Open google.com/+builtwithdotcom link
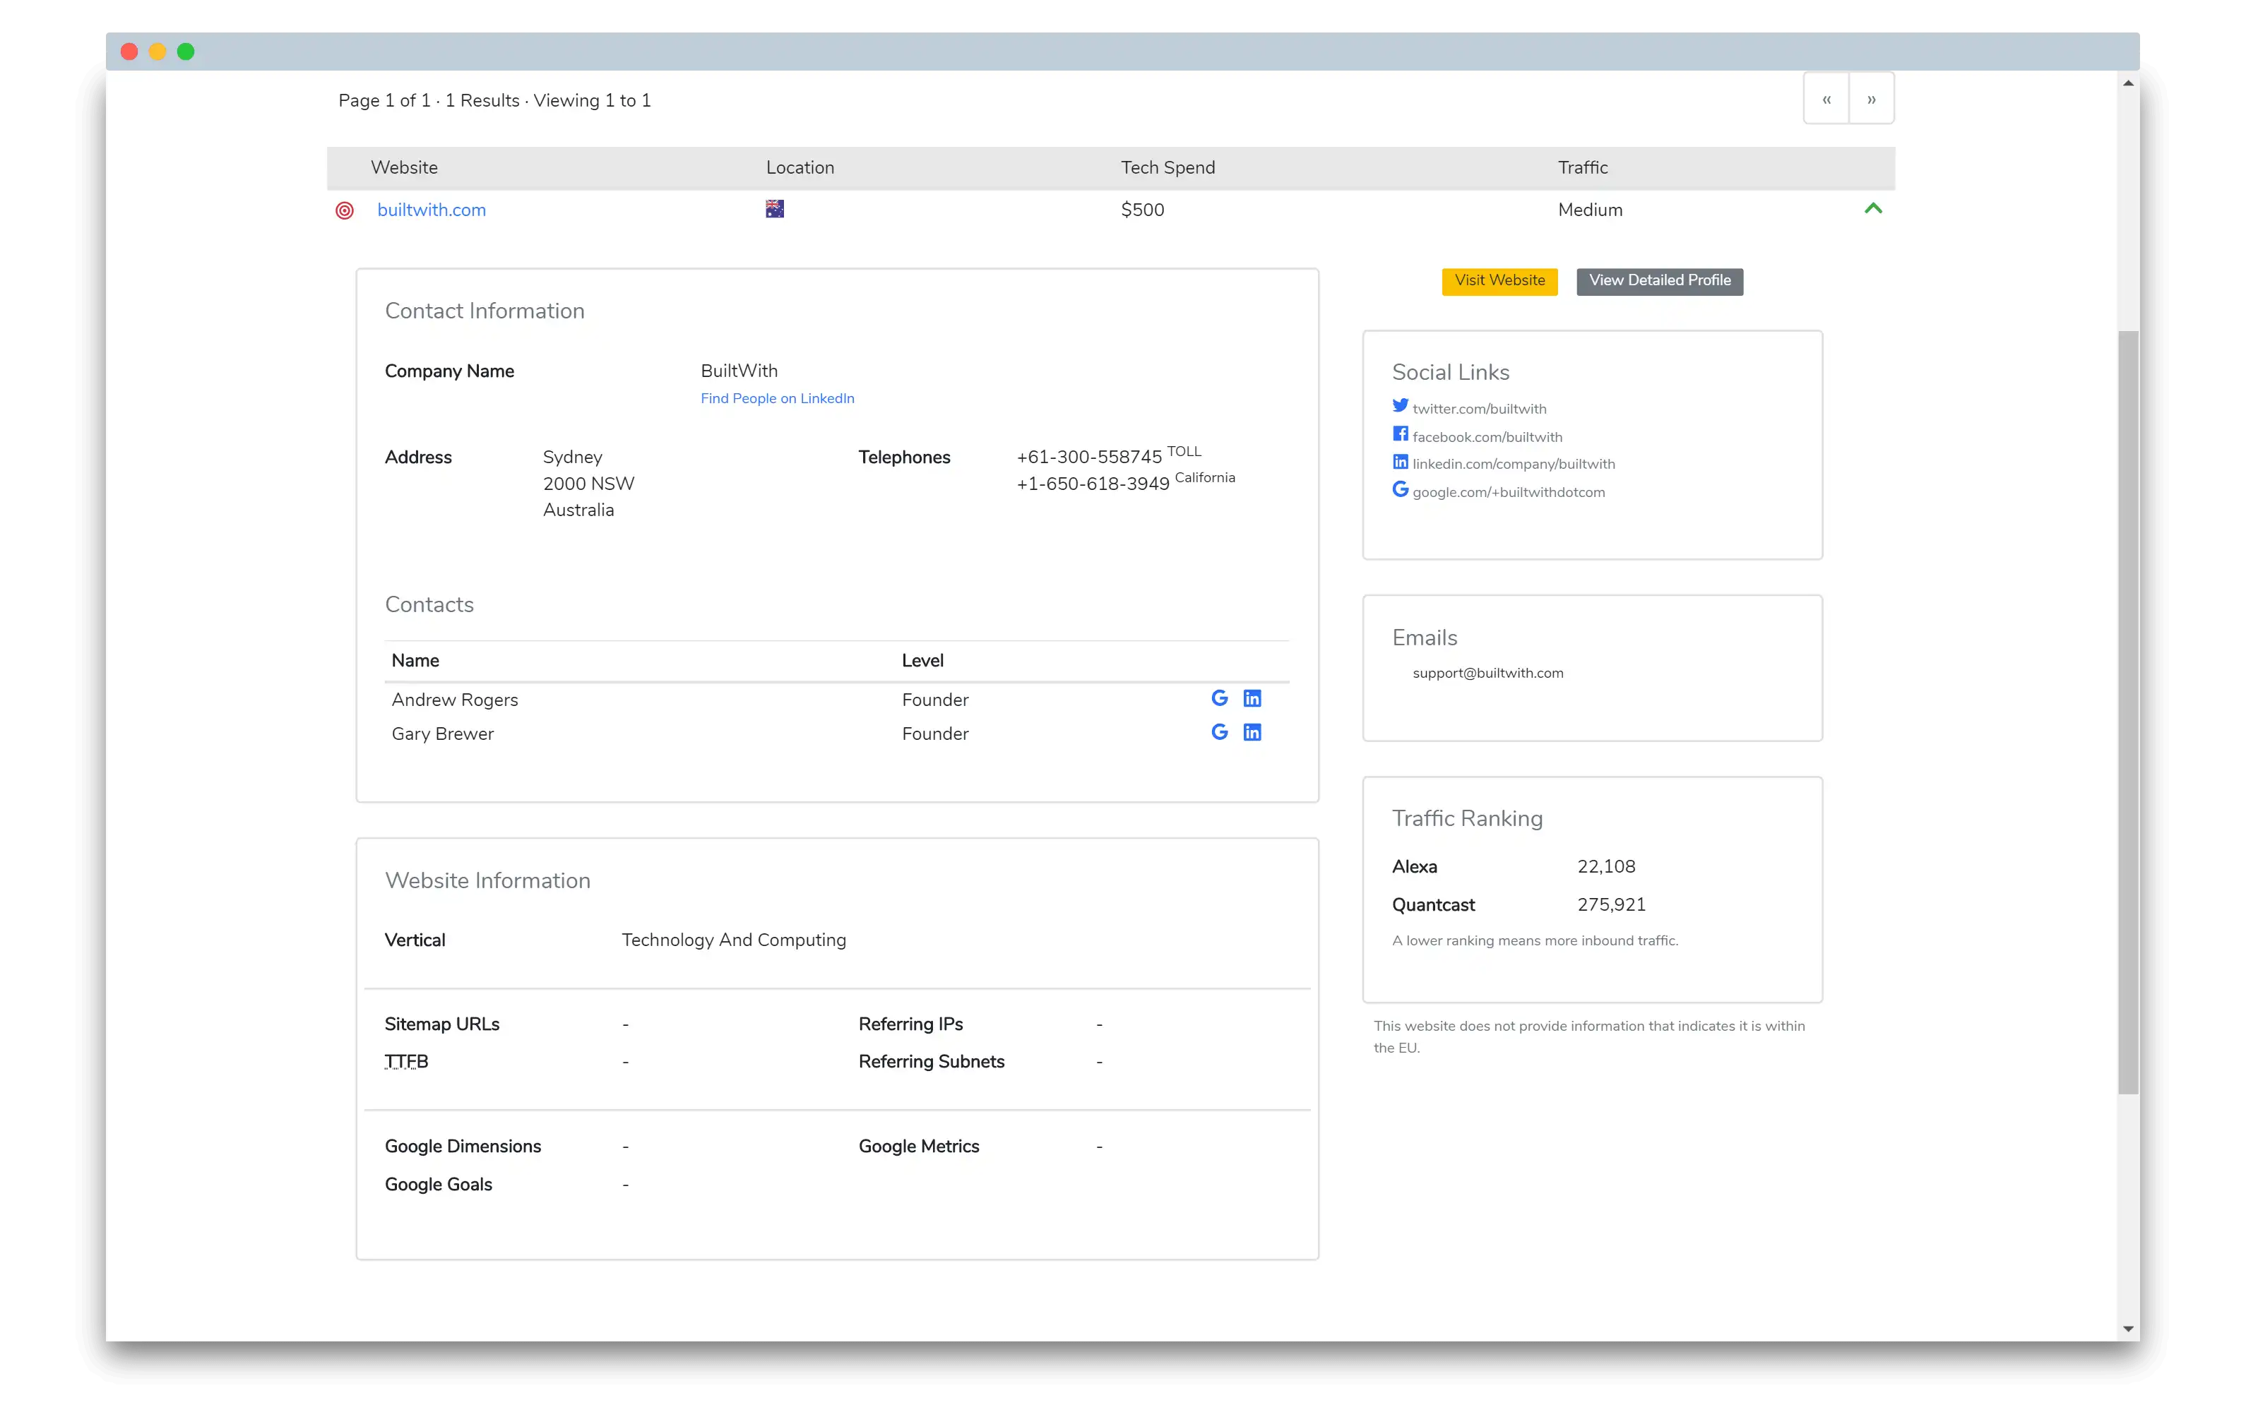This screenshot has width=2246, height=1412. pyautogui.click(x=1508, y=492)
